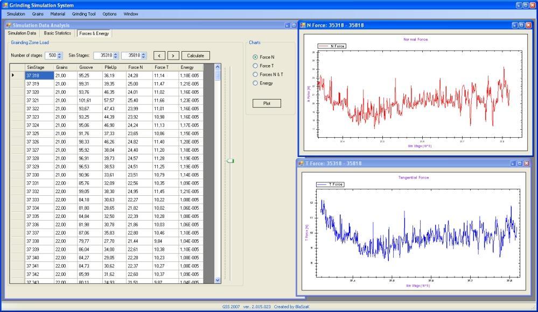This screenshot has height=312, width=538.
Task: Click the end Sim Stages field 35818
Action: click(131, 55)
